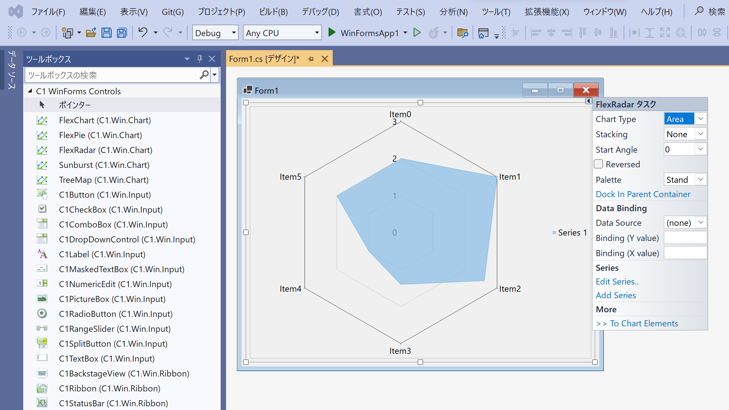The height and width of the screenshot is (410, 729).
Task: Collapse the C1 WinForms Controls group
Action: coord(30,91)
